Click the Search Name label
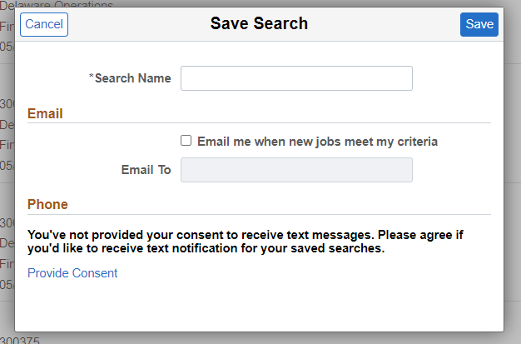 coord(132,78)
